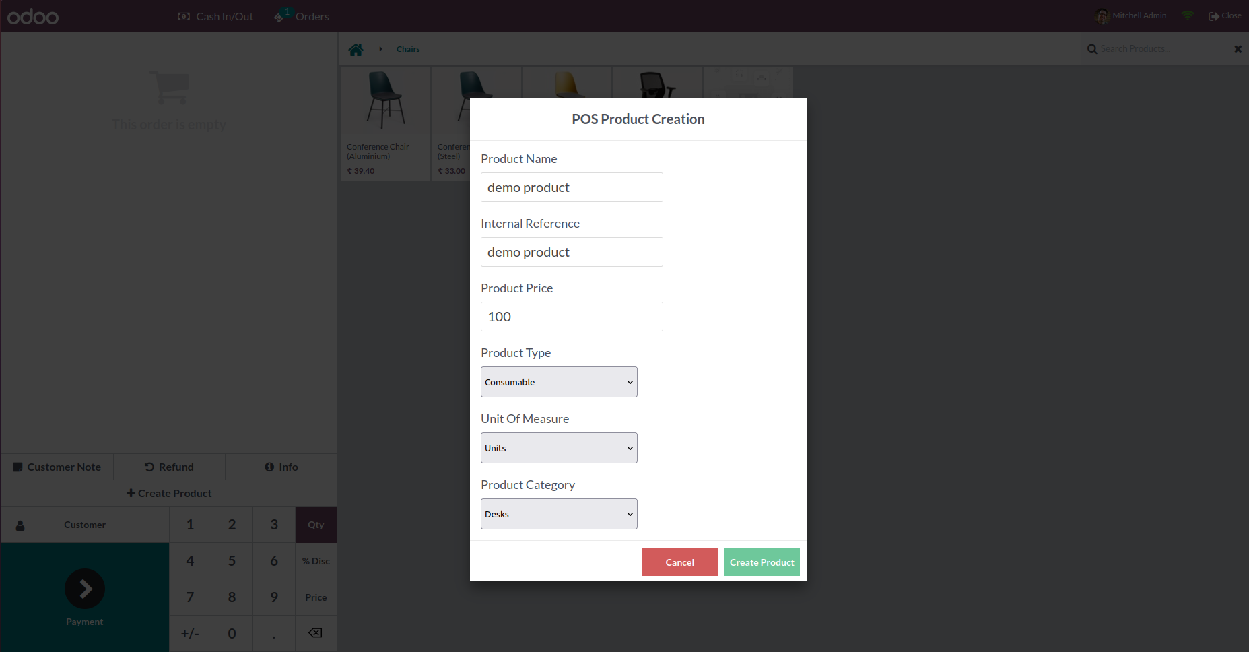Cancel the product creation dialog
1249x652 pixels.
tap(679, 562)
